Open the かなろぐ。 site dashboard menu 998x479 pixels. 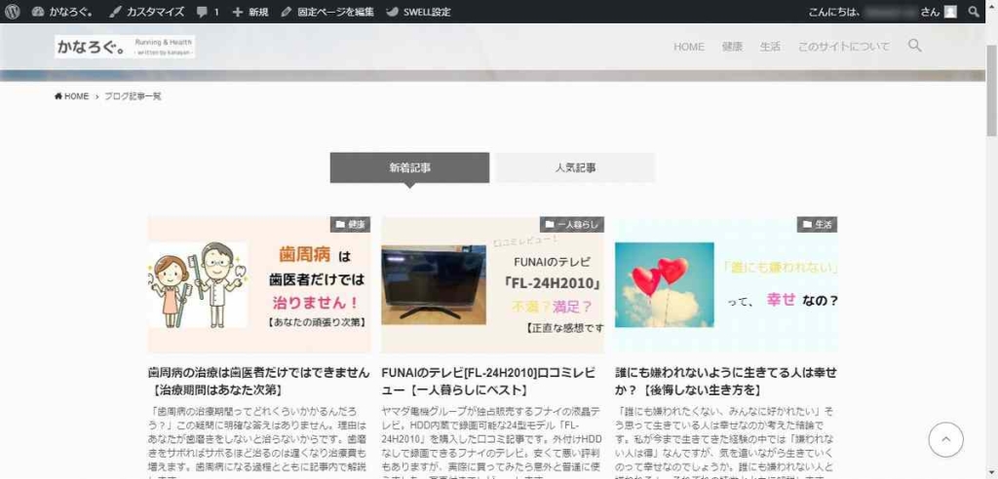tap(63, 12)
